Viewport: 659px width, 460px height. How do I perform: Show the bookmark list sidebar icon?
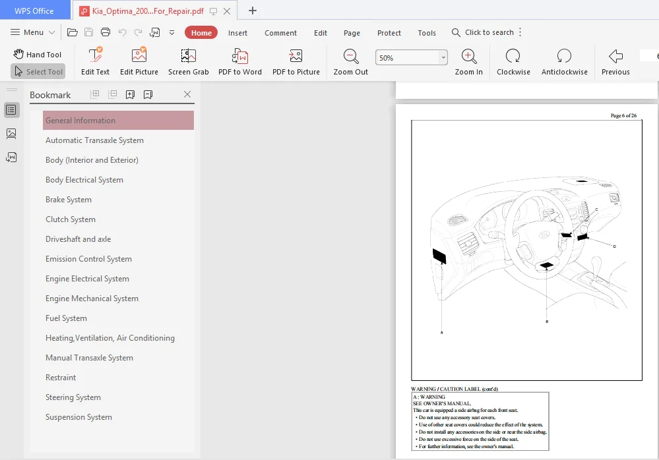pos(11,110)
